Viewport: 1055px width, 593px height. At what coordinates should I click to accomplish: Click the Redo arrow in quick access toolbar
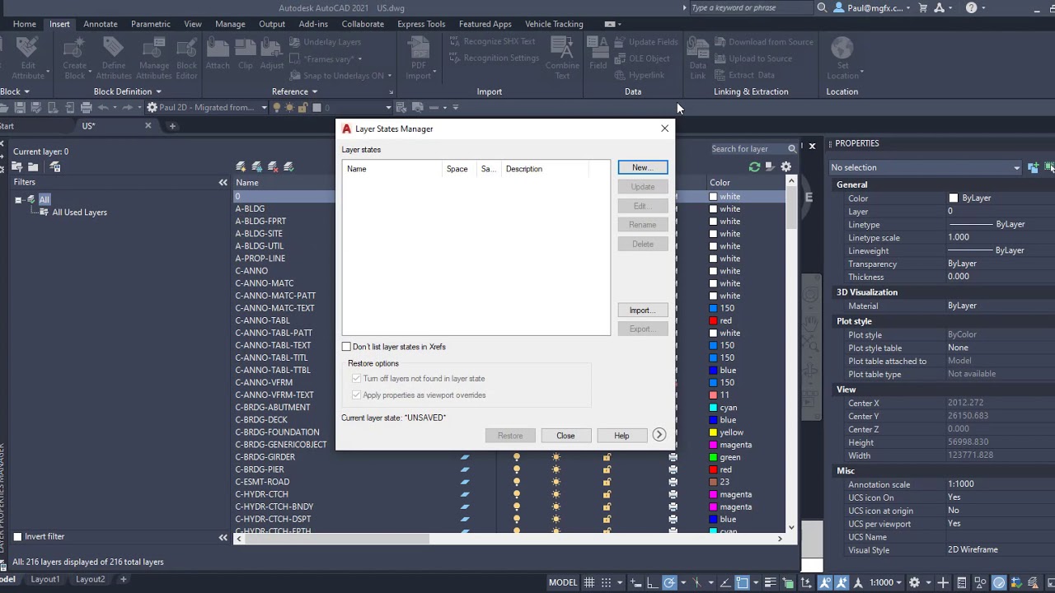tap(127, 107)
